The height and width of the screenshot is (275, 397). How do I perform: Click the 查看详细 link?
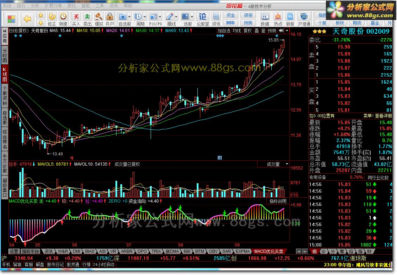click(x=383, y=116)
